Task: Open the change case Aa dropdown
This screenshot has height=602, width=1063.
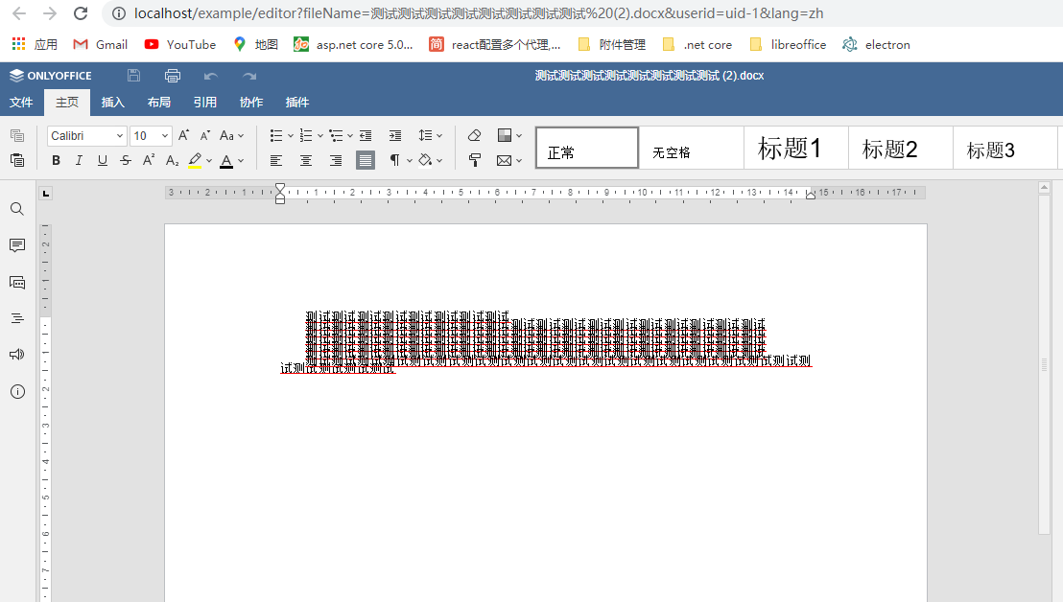Action: pos(231,135)
